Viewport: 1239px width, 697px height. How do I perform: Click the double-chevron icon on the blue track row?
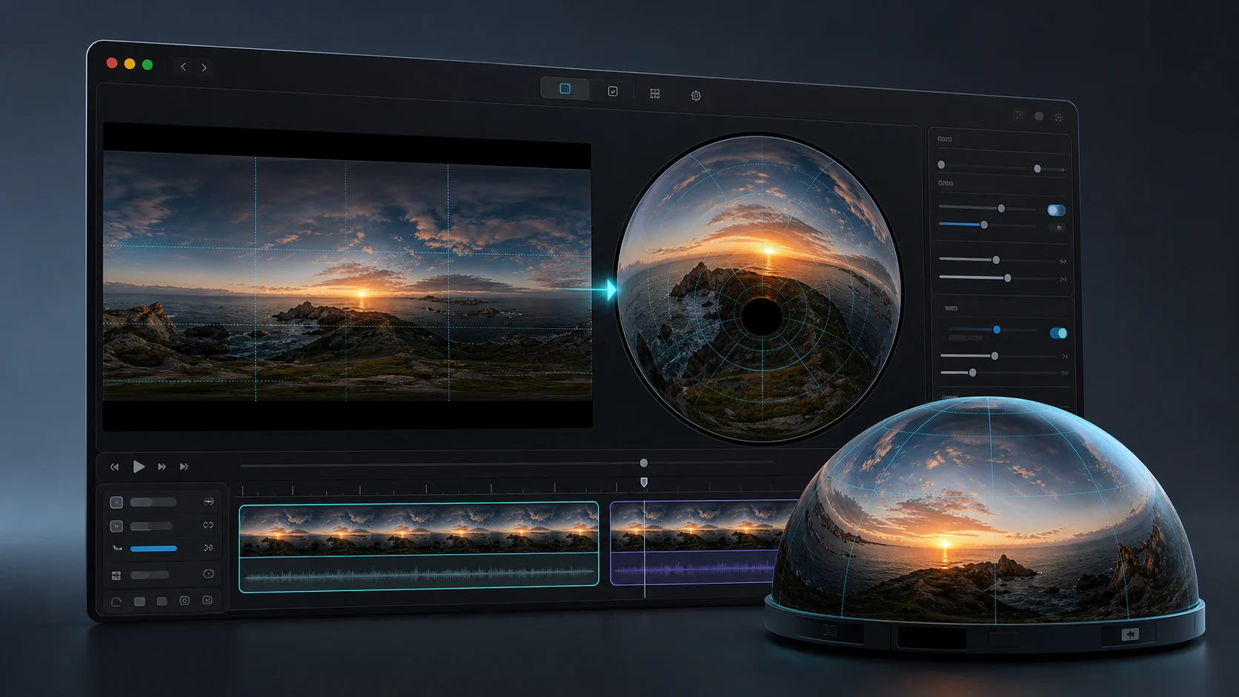pos(208,548)
